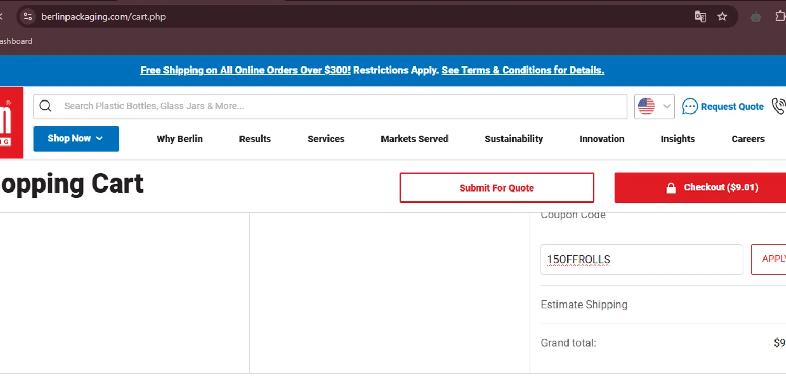Open the US flag country dropdown
This screenshot has height=382, width=786.
point(654,106)
